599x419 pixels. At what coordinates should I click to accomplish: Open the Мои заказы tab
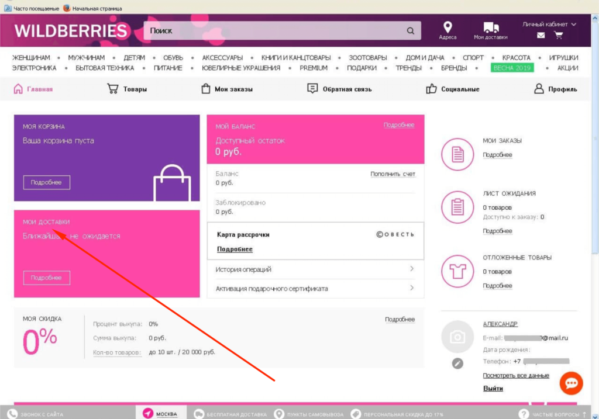(x=226, y=89)
